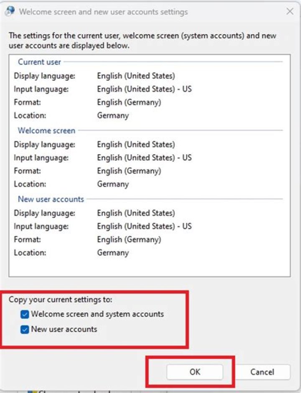Click the globe icon in the title bar
301x393 pixels.
coord(10,12)
